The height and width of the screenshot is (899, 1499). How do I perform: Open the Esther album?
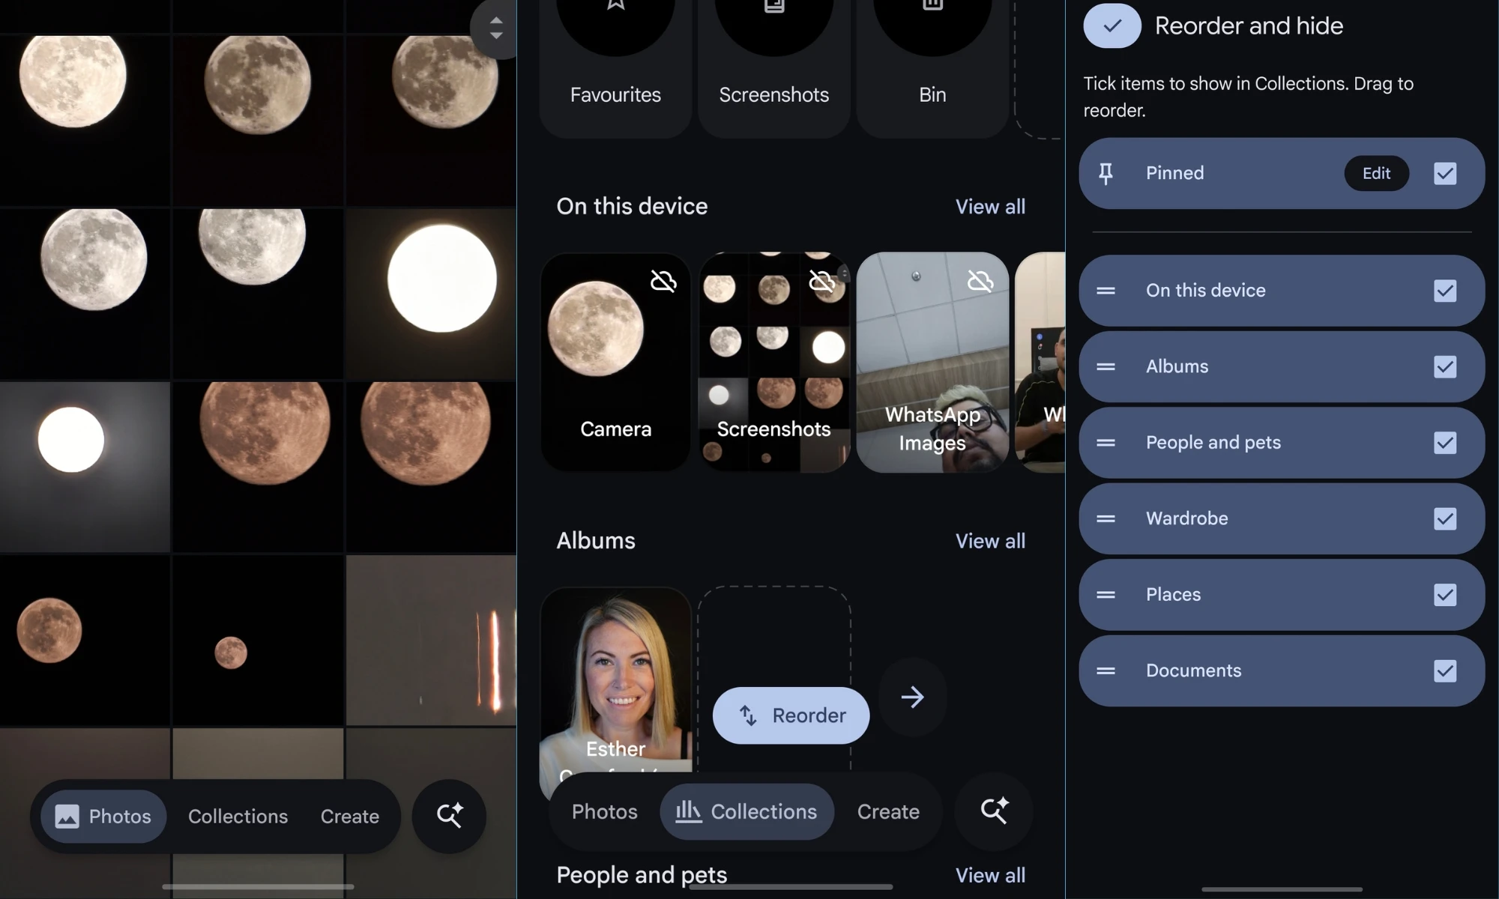coord(615,682)
